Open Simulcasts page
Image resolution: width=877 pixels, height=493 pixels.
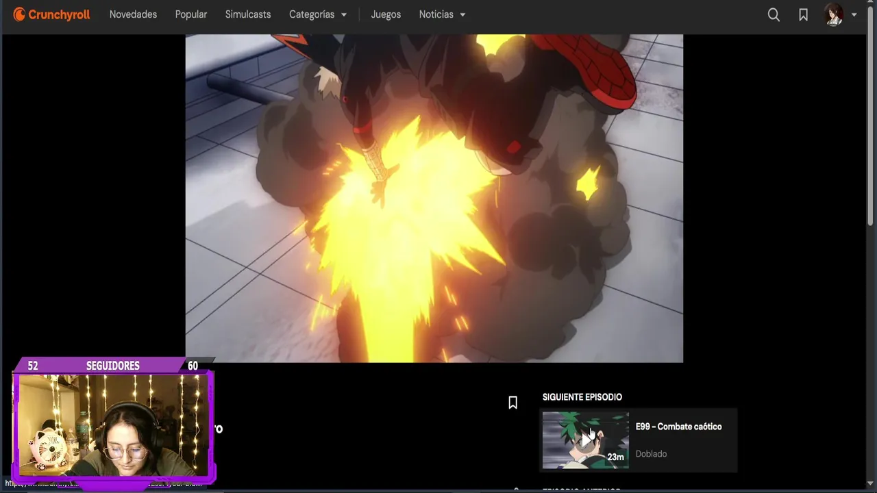click(248, 14)
